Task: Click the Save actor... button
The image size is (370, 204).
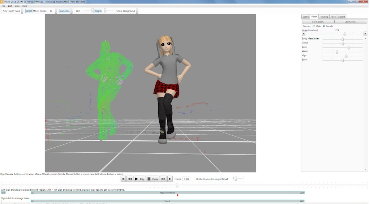Action: pos(318,22)
